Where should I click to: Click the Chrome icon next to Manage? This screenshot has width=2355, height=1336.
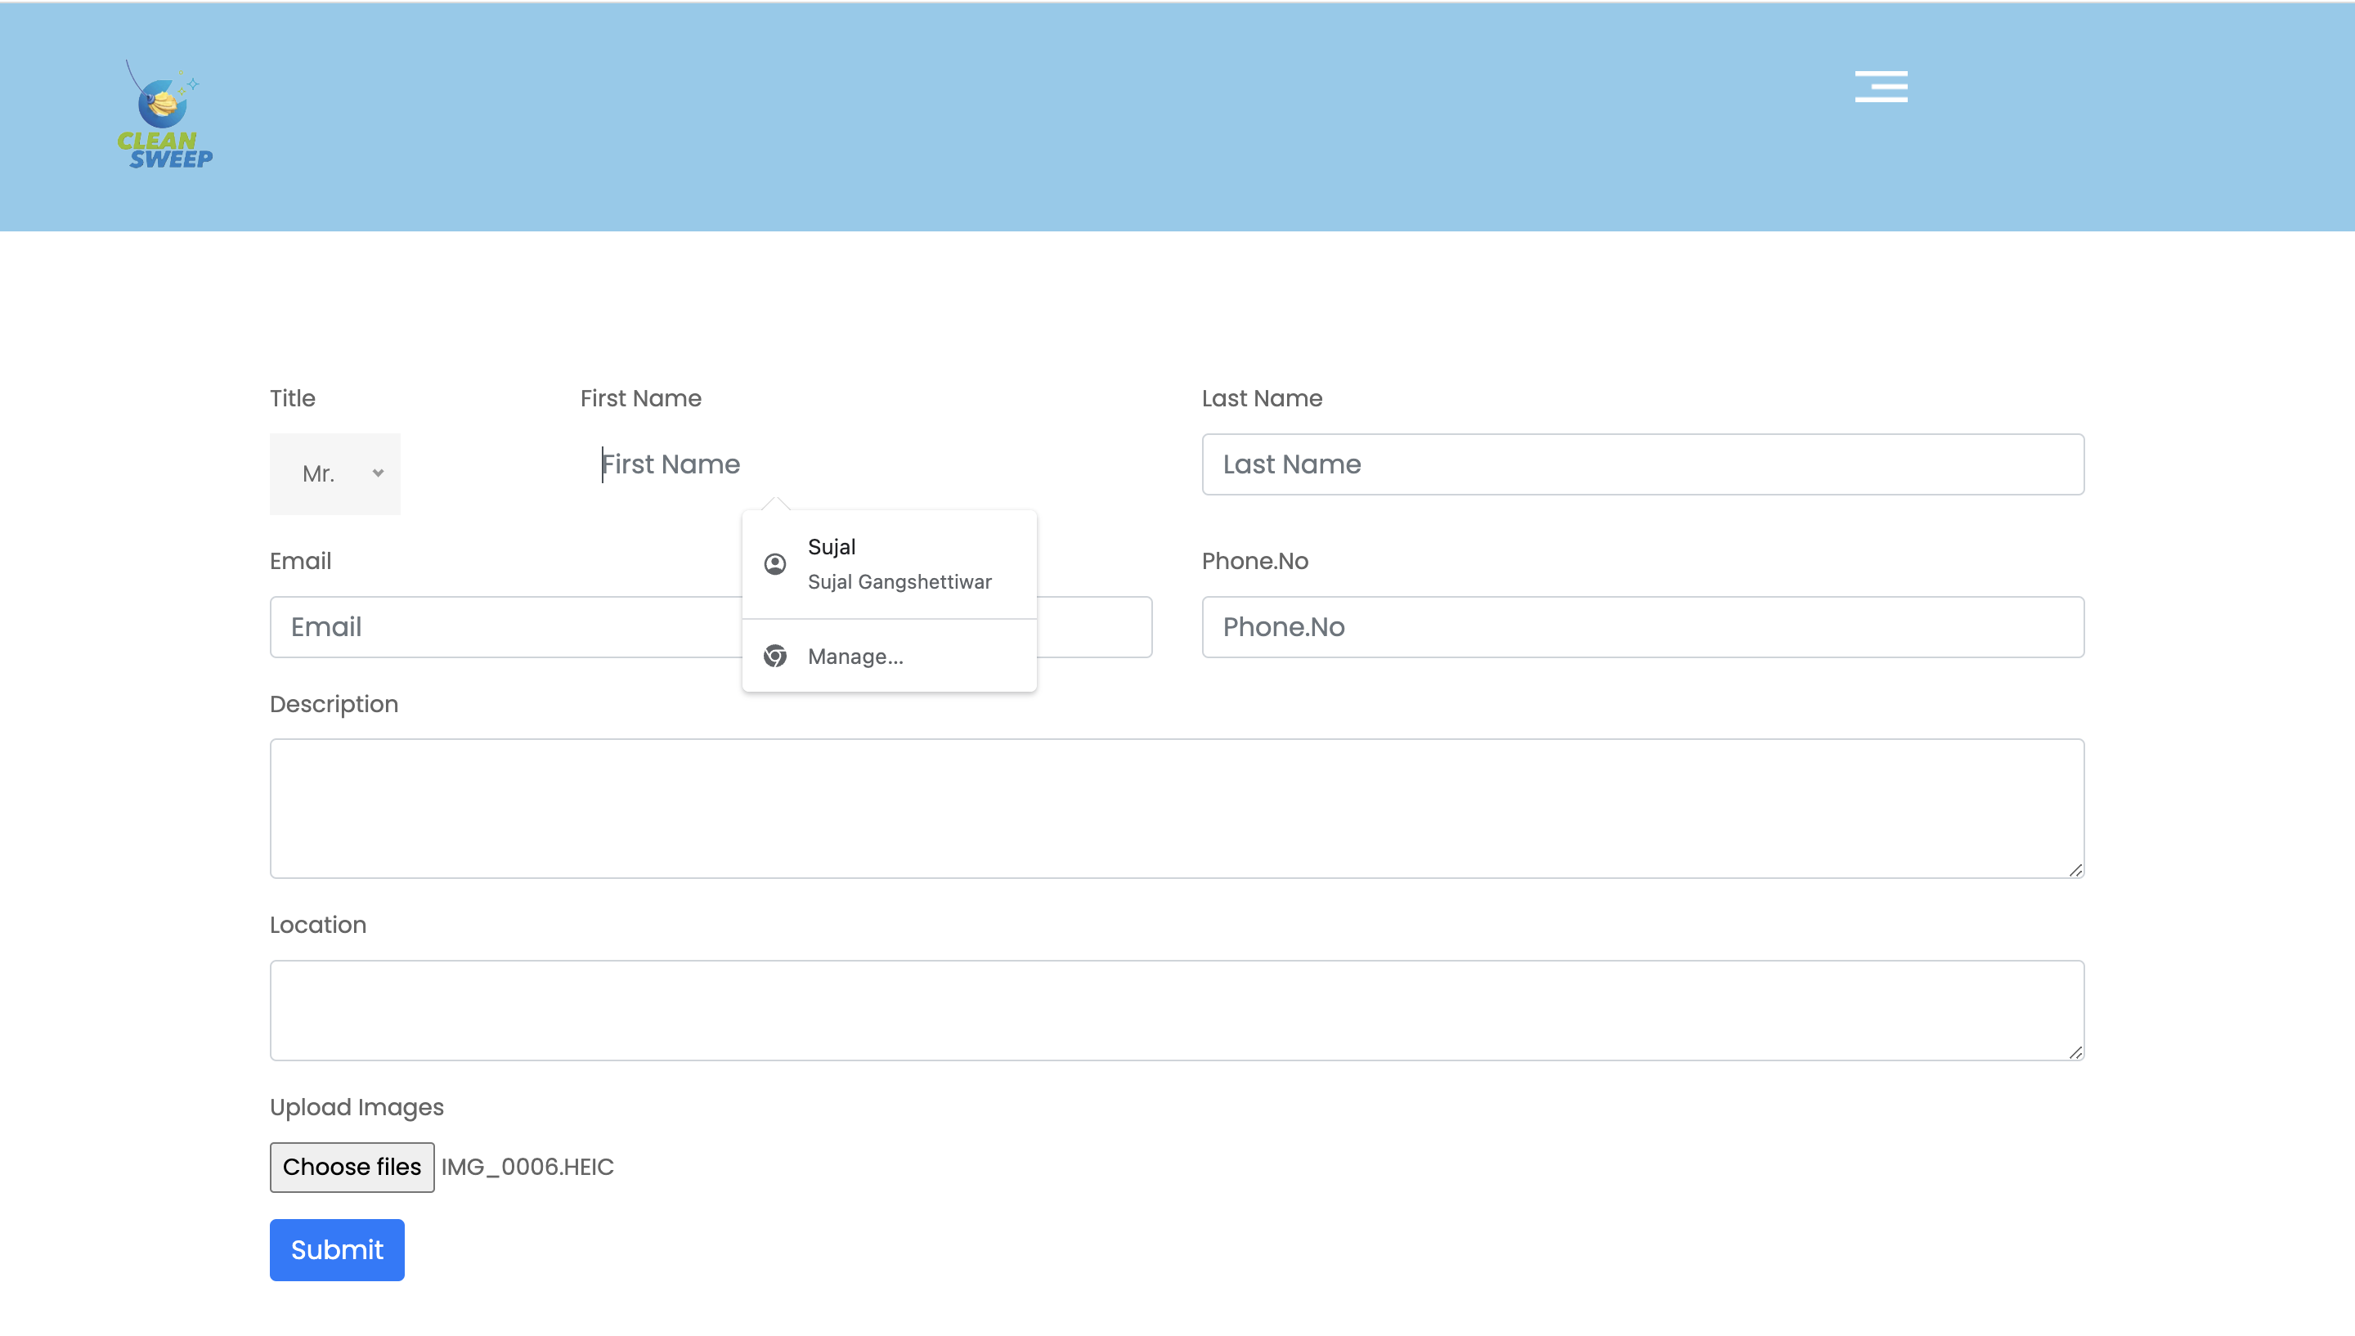coord(775,656)
